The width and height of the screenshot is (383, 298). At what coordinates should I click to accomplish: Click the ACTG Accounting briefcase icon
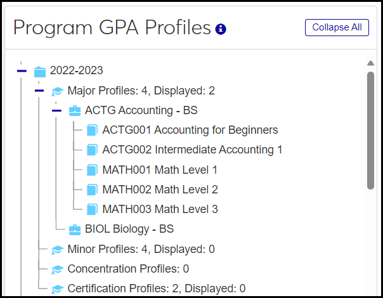pyautogui.click(x=75, y=111)
